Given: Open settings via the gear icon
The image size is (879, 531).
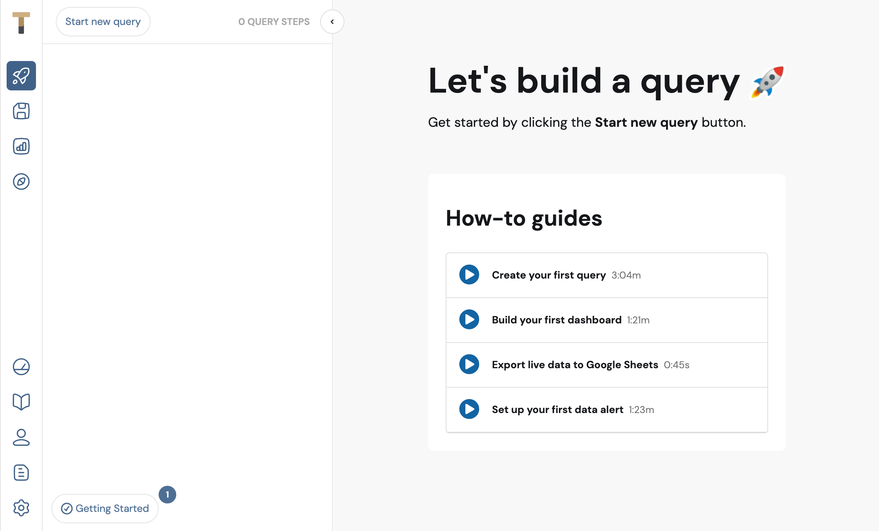Looking at the screenshot, I should (x=21, y=508).
